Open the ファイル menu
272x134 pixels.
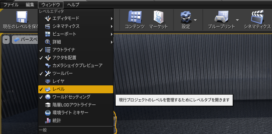point(11,5)
